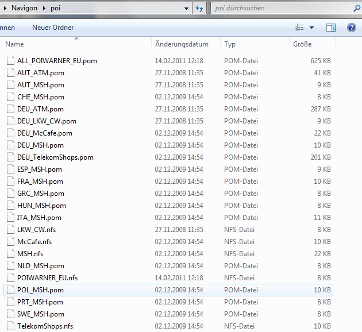Select the file name AUT_ATM.pom

41,73
